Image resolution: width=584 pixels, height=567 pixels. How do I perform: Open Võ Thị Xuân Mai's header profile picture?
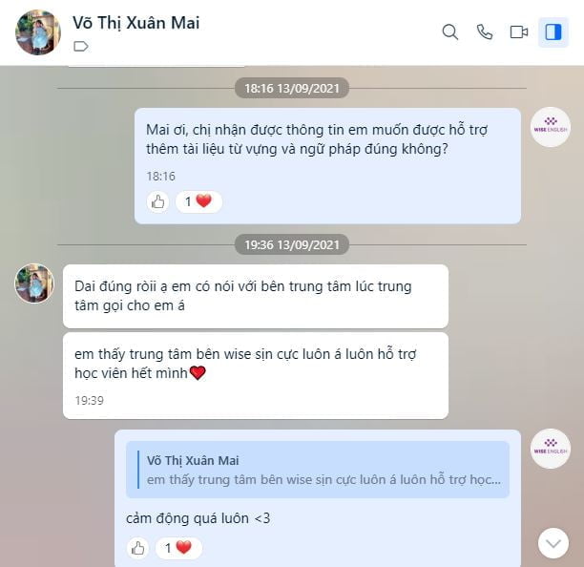coord(37,32)
